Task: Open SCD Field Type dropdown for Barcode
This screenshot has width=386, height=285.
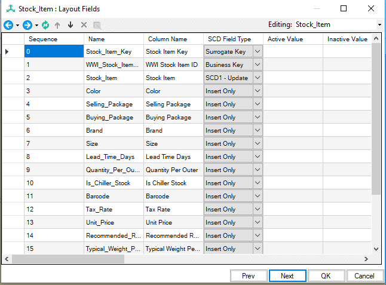Action: (x=257, y=196)
